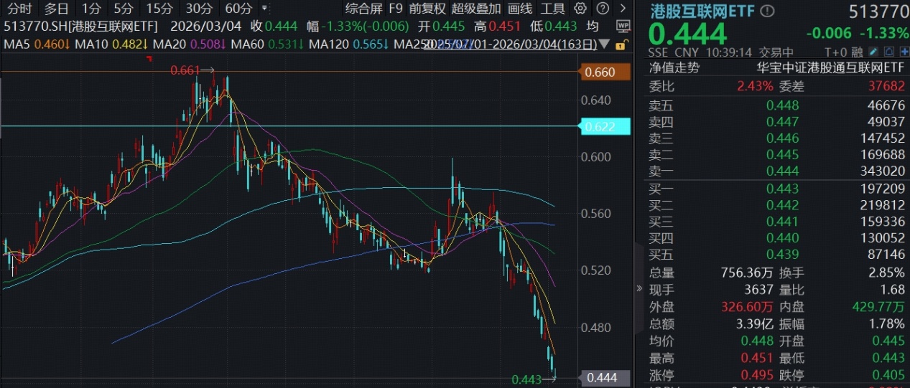Click the right arrow icon in the toolbar
This screenshot has height=388, width=910.
(x=621, y=9)
